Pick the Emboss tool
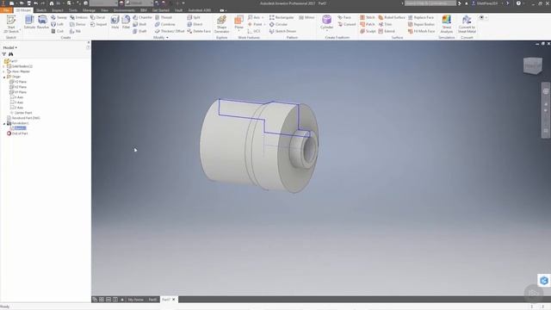551x310 pixels. (78, 17)
